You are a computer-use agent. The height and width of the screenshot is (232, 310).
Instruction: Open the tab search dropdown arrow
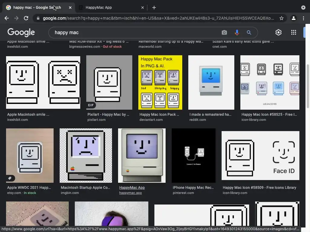pyautogui.click(x=303, y=8)
